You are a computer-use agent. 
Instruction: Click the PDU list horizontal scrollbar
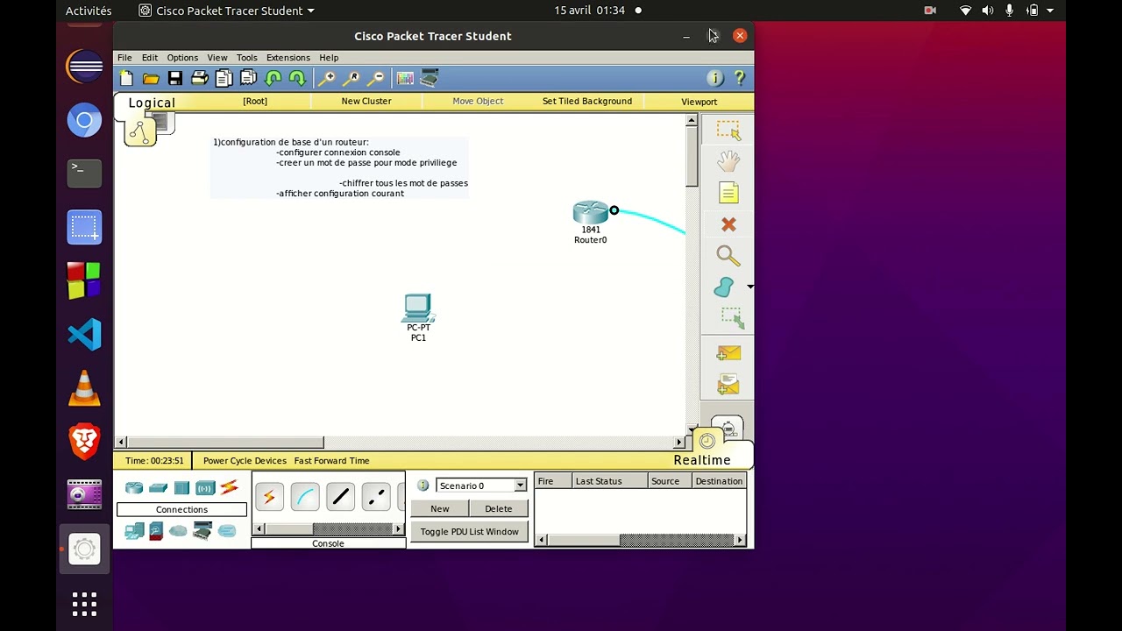point(641,540)
